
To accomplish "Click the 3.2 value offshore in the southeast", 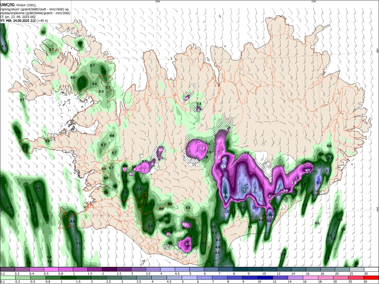I will click(333, 238).
